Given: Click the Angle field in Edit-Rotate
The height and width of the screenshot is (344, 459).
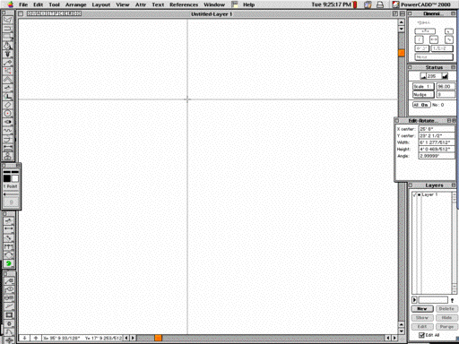Looking at the screenshot, I should [x=437, y=156].
